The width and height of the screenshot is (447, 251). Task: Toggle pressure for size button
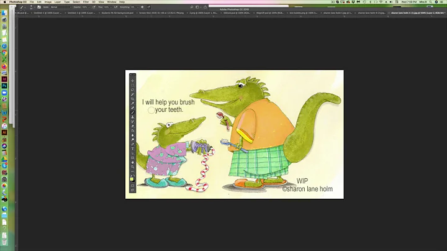tap(149, 7)
